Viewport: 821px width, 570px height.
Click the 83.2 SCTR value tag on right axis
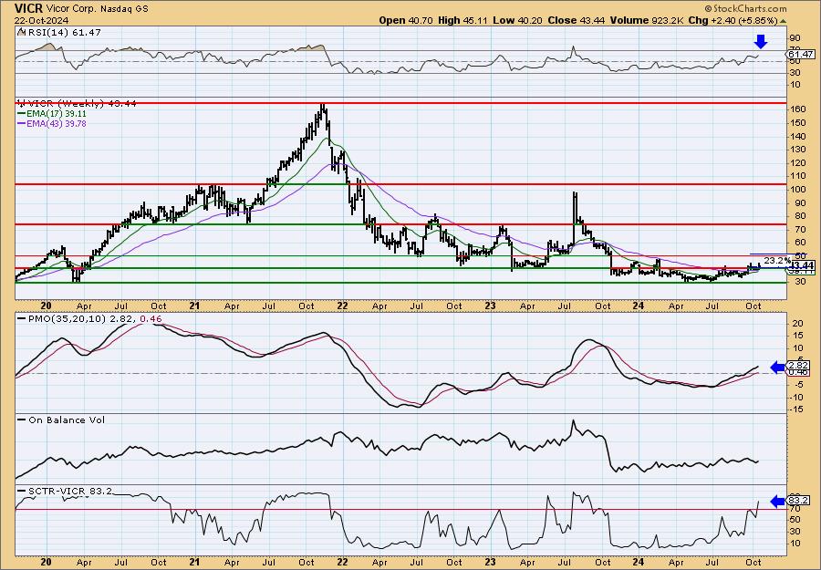799,501
